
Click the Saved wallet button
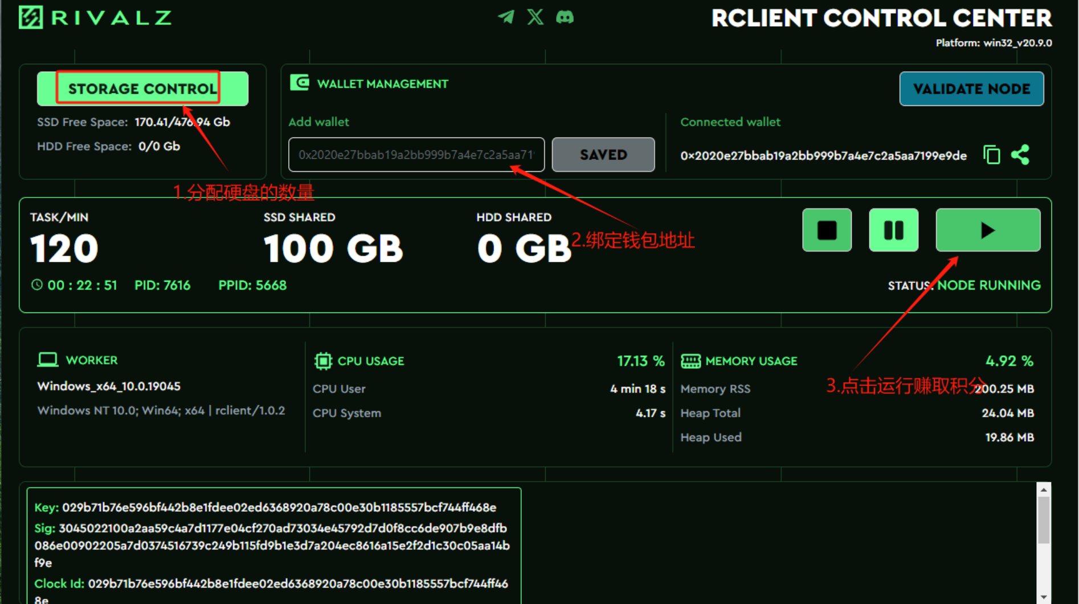603,154
